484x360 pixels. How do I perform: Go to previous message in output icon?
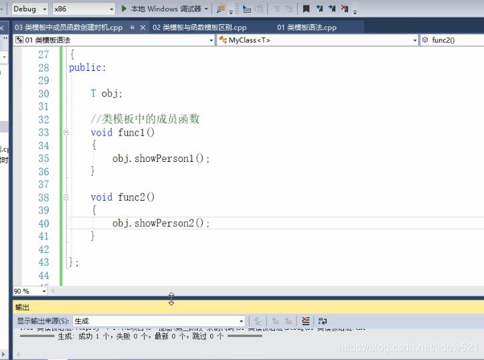pyautogui.click(x=275, y=321)
